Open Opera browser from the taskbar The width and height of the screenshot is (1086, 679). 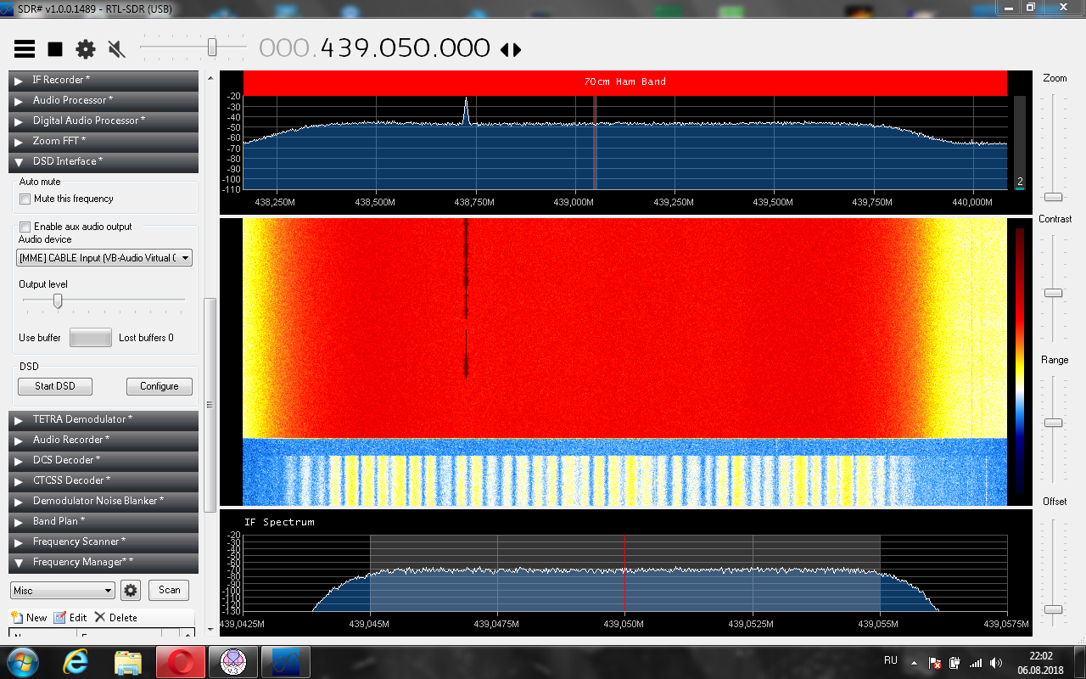pyautogui.click(x=180, y=661)
